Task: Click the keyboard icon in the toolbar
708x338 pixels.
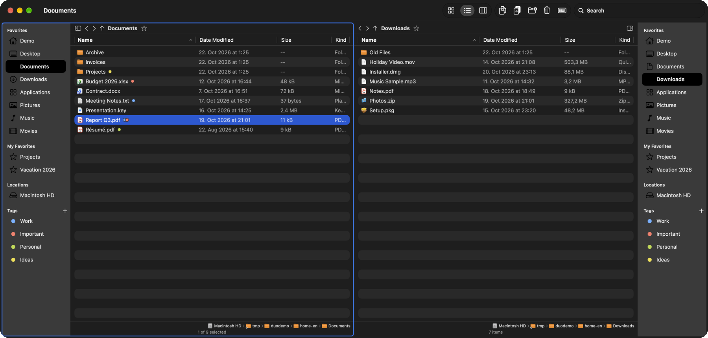Action: (562, 11)
